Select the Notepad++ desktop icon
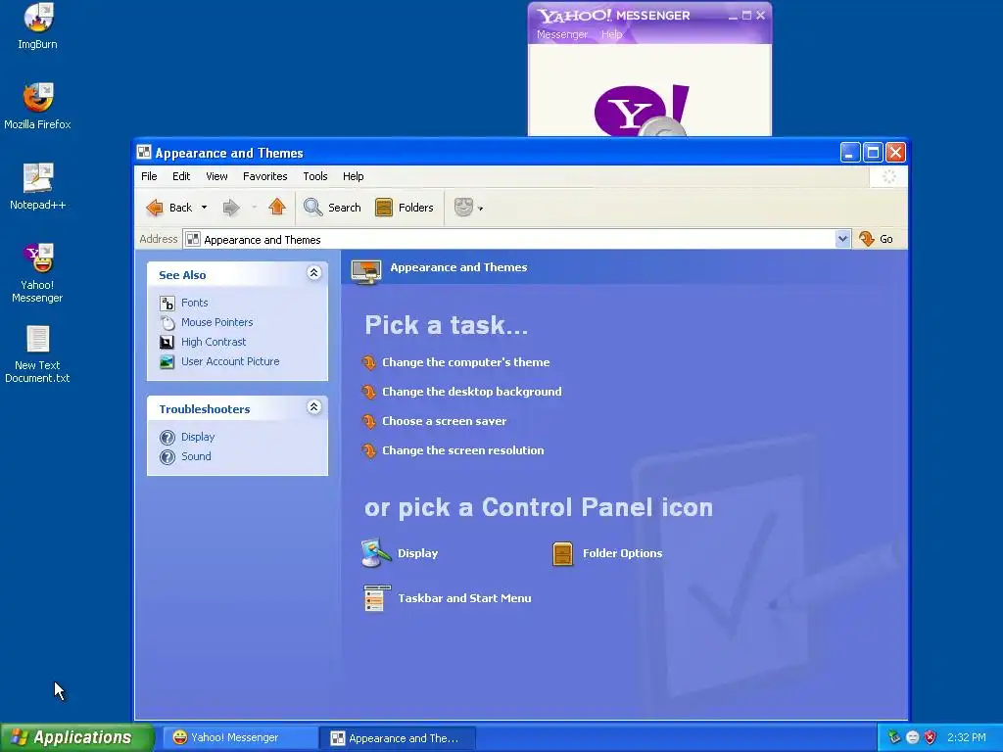Image resolution: width=1003 pixels, height=752 pixels. coord(38,178)
